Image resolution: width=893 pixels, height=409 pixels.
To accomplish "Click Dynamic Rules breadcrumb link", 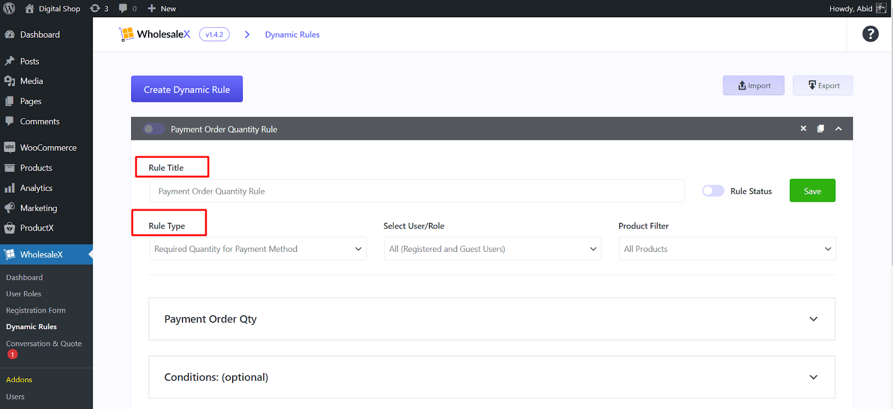I will point(292,35).
